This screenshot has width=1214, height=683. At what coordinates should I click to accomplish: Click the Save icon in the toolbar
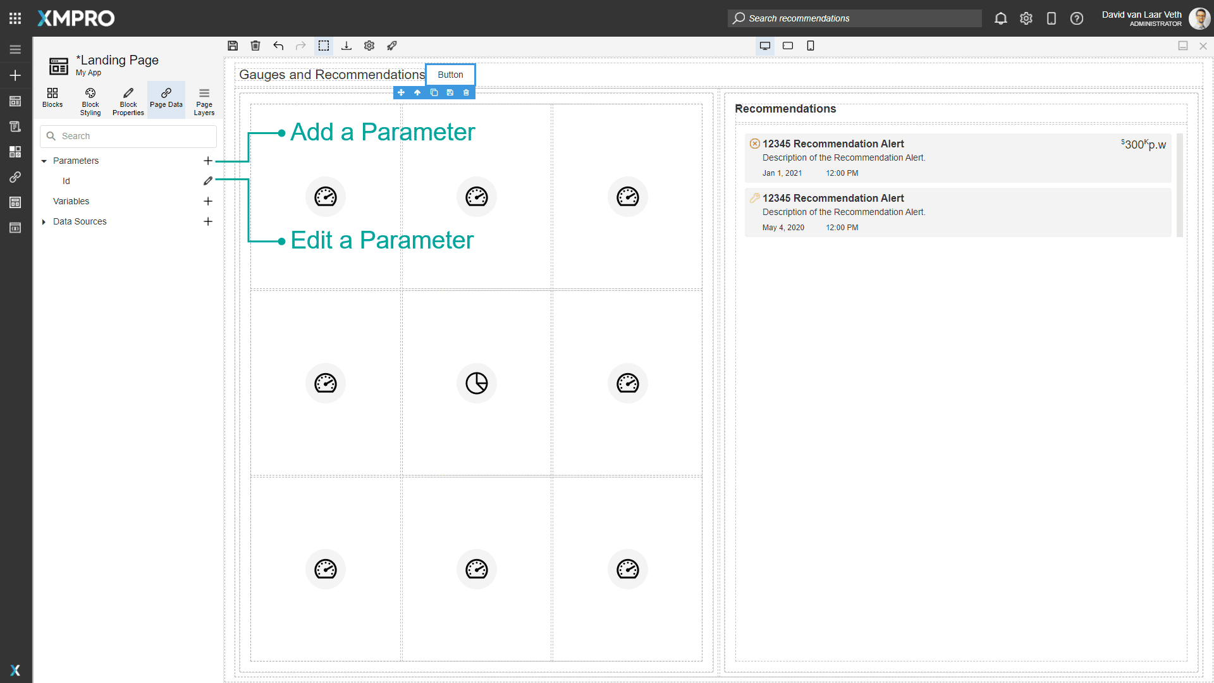[233, 46]
